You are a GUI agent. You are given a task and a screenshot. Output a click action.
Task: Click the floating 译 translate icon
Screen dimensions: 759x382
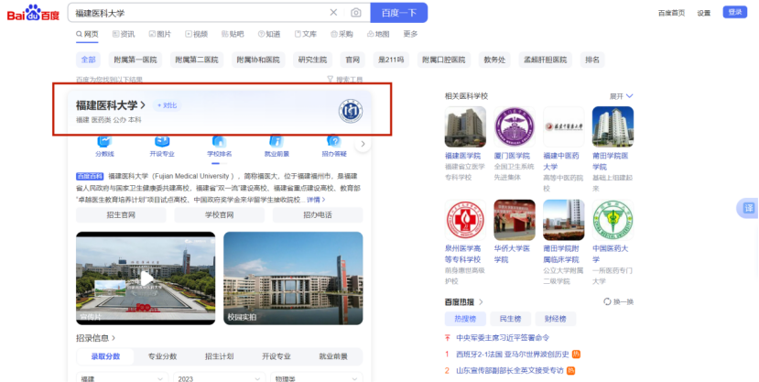pyautogui.click(x=748, y=208)
